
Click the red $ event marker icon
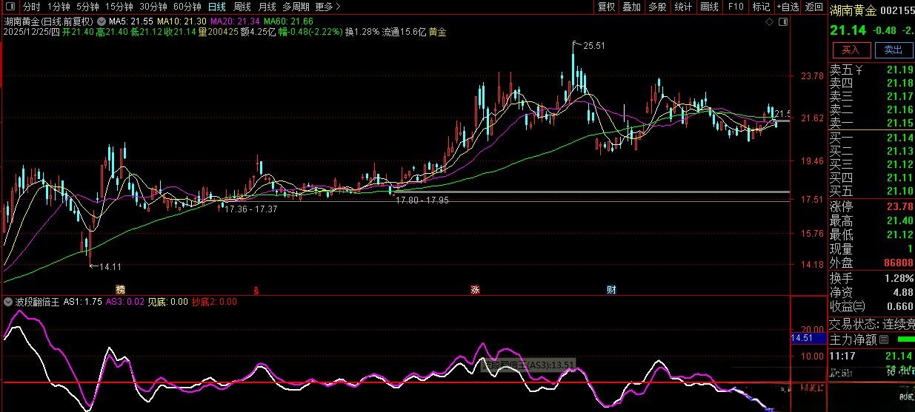(256, 289)
